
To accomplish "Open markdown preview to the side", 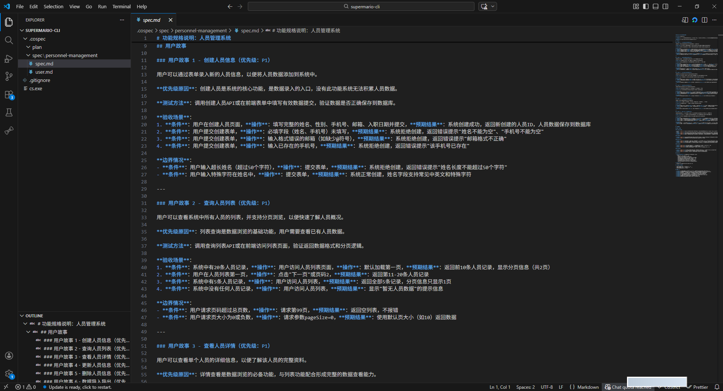I will [685, 20].
